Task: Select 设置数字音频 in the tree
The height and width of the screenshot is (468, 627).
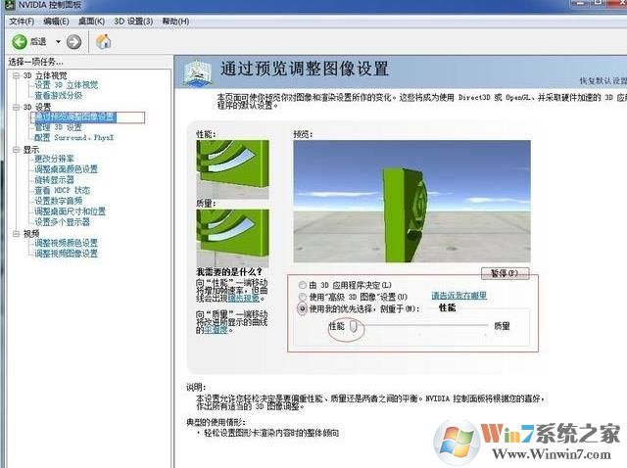Action: (x=58, y=201)
